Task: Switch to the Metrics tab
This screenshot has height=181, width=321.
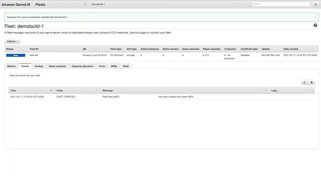Action: pos(11,66)
